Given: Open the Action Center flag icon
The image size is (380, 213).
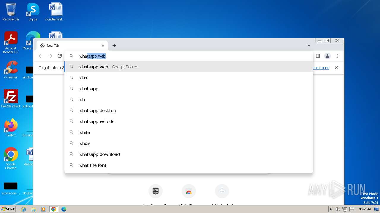Looking at the screenshot, I should [352, 209].
